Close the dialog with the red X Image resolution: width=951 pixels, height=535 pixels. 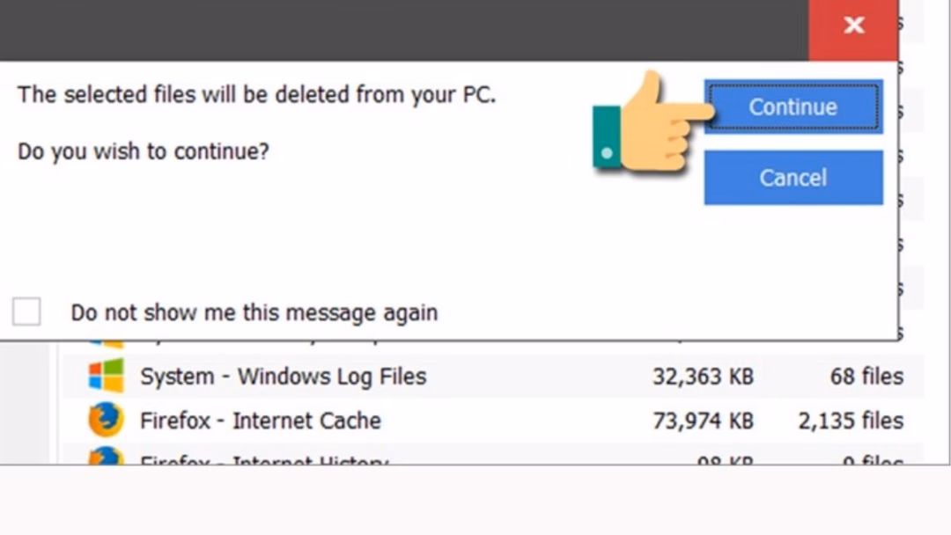(853, 26)
